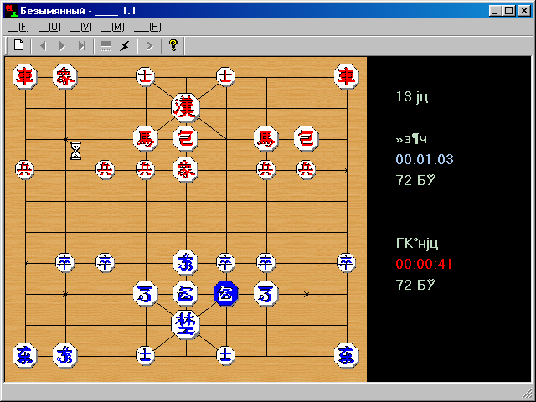Open the (O) menu
This screenshot has width=536, height=402.
(50, 28)
